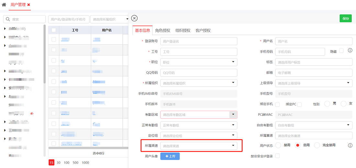Click the info icon beside 完全禁用
356x168 pixels.
point(350,145)
